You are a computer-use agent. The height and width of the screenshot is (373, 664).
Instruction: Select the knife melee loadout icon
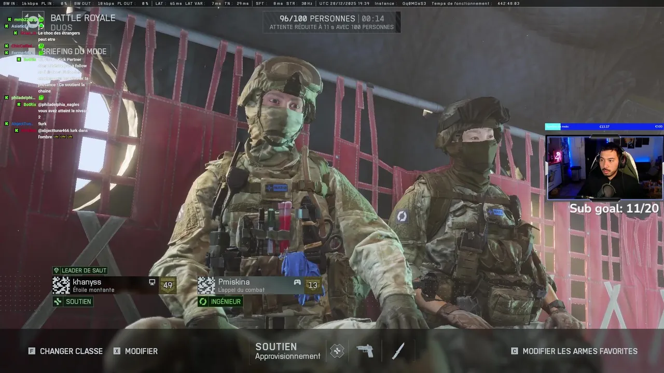(x=398, y=351)
